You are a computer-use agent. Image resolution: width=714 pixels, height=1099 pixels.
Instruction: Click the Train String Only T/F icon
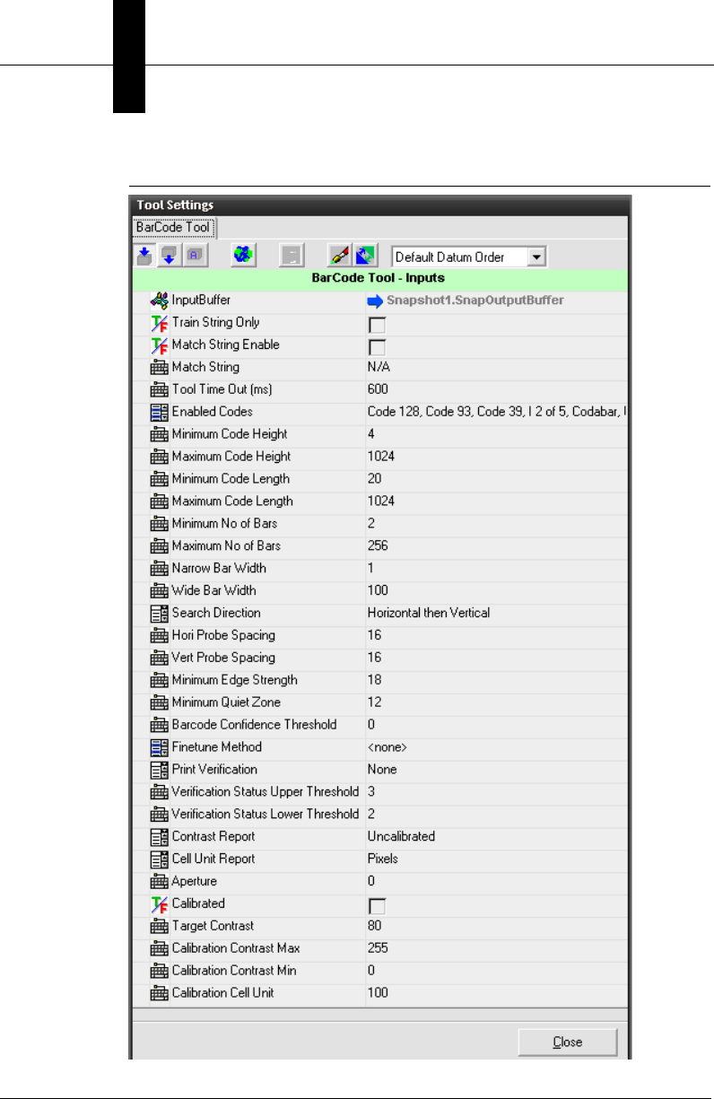pos(159,323)
